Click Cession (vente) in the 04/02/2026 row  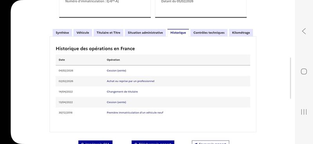coord(116,71)
